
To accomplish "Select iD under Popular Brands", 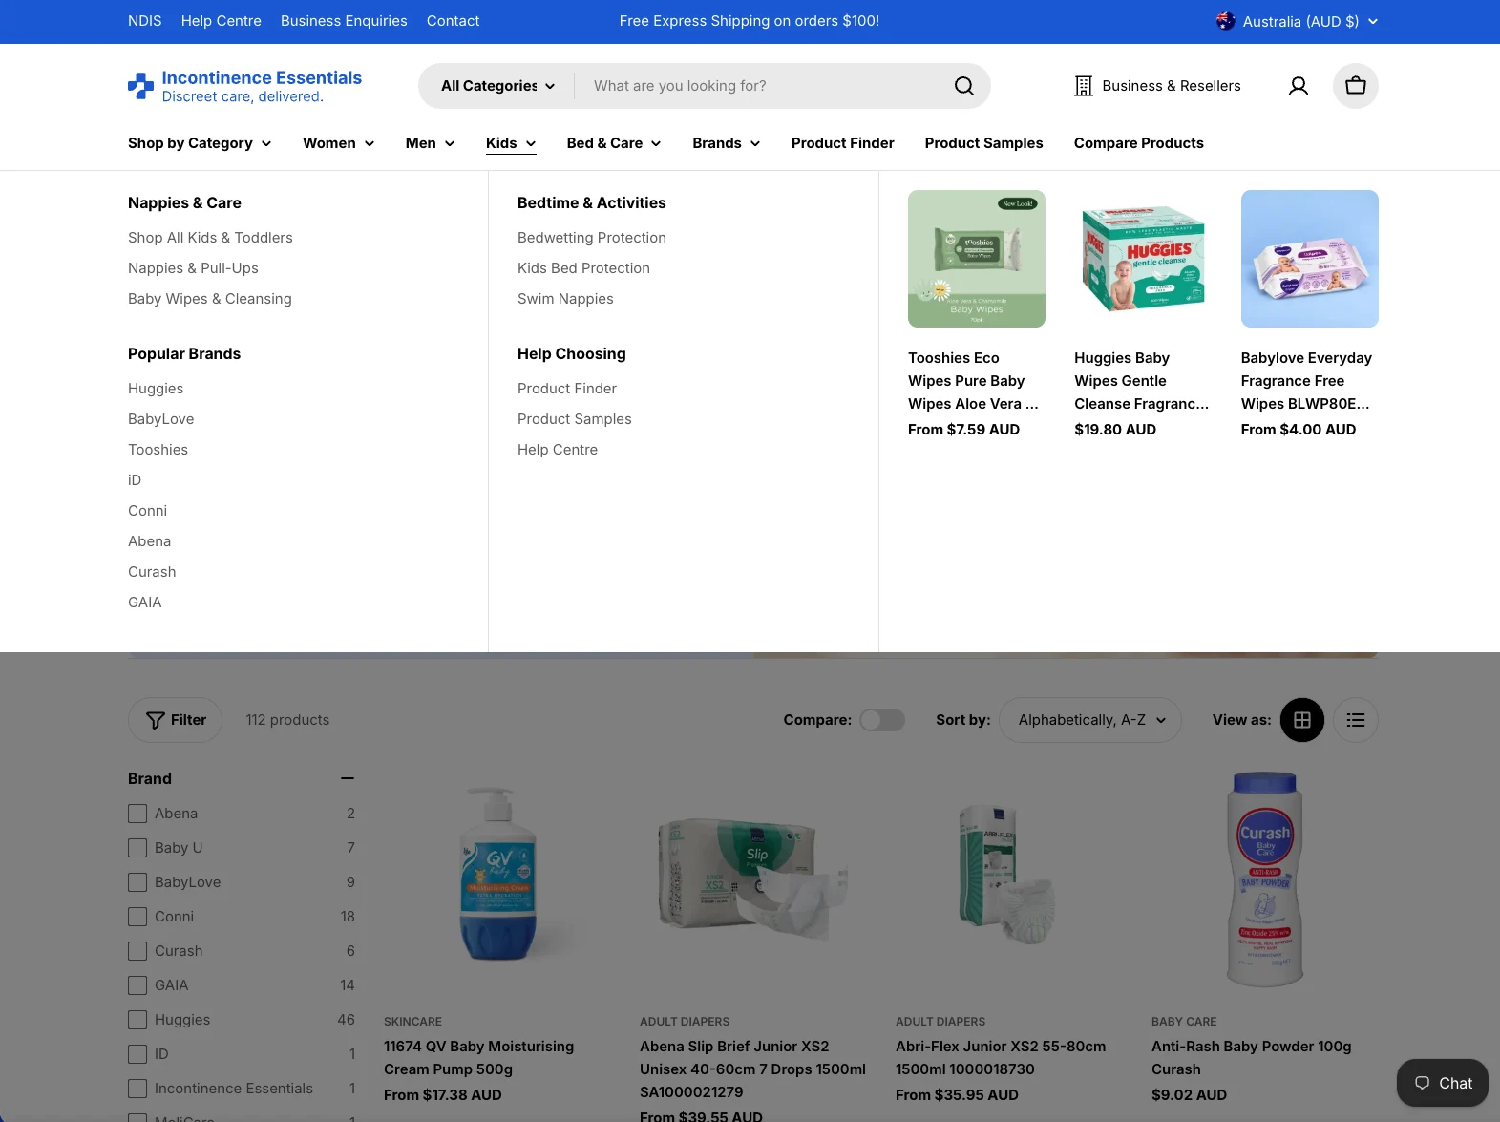I will click(x=135, y=480).
